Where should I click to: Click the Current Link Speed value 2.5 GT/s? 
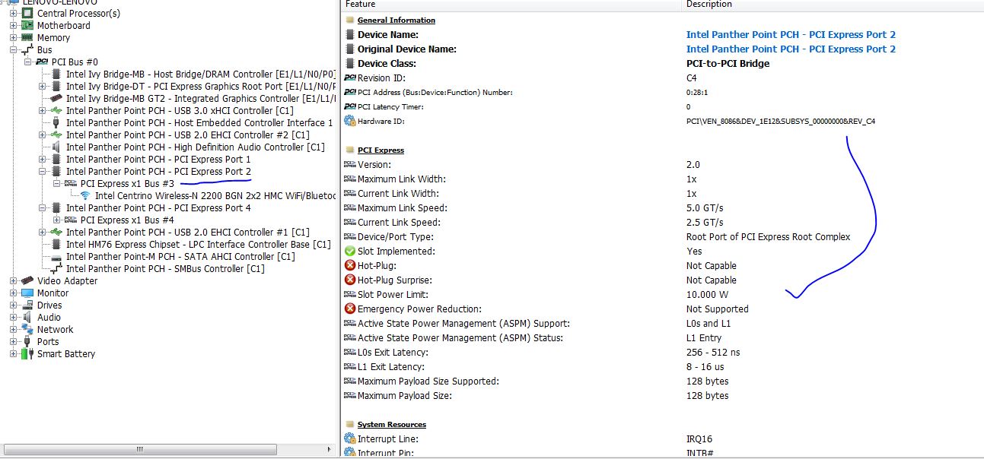tap(705, 222)
